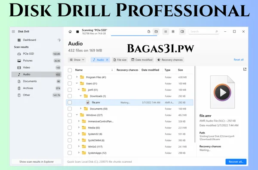Collapse the Windows (227) folder
258x170 pixels.
click(77, 115)
